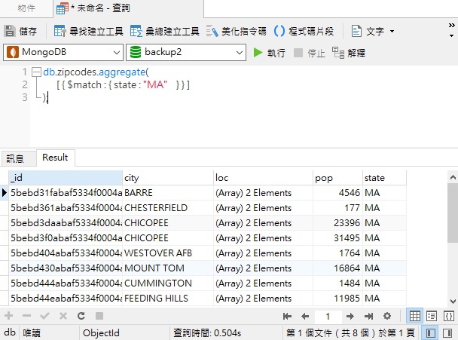The height and width of the screenshot is (340, 458).
Task: Open the 彙總建立工具 aggregate builder
Action: pyautogui.click(x=165, y=32)
